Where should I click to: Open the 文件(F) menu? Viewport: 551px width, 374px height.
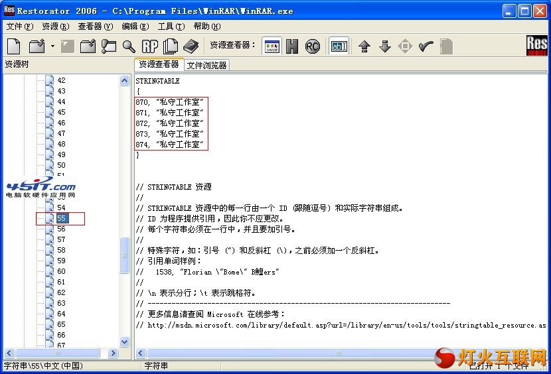(20, 27)
